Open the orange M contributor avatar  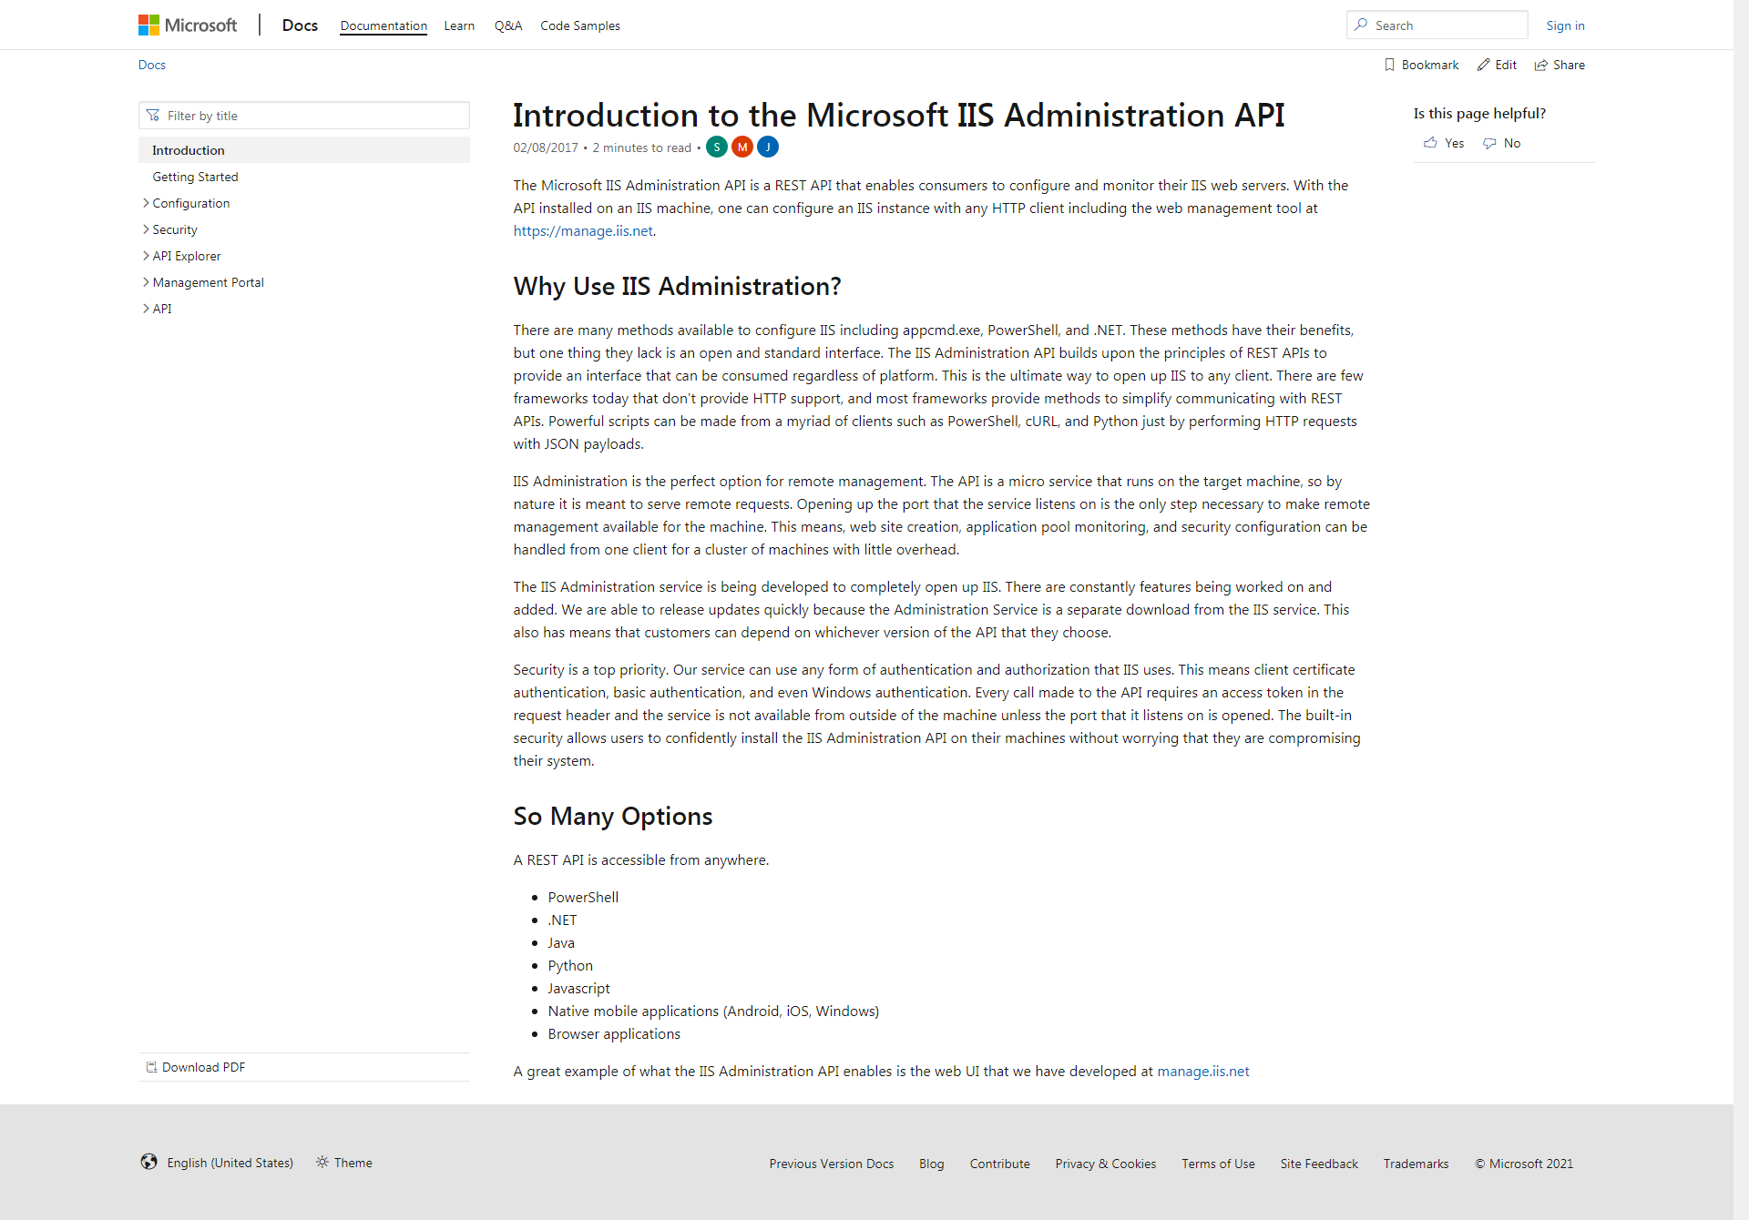tap(742, 147)
